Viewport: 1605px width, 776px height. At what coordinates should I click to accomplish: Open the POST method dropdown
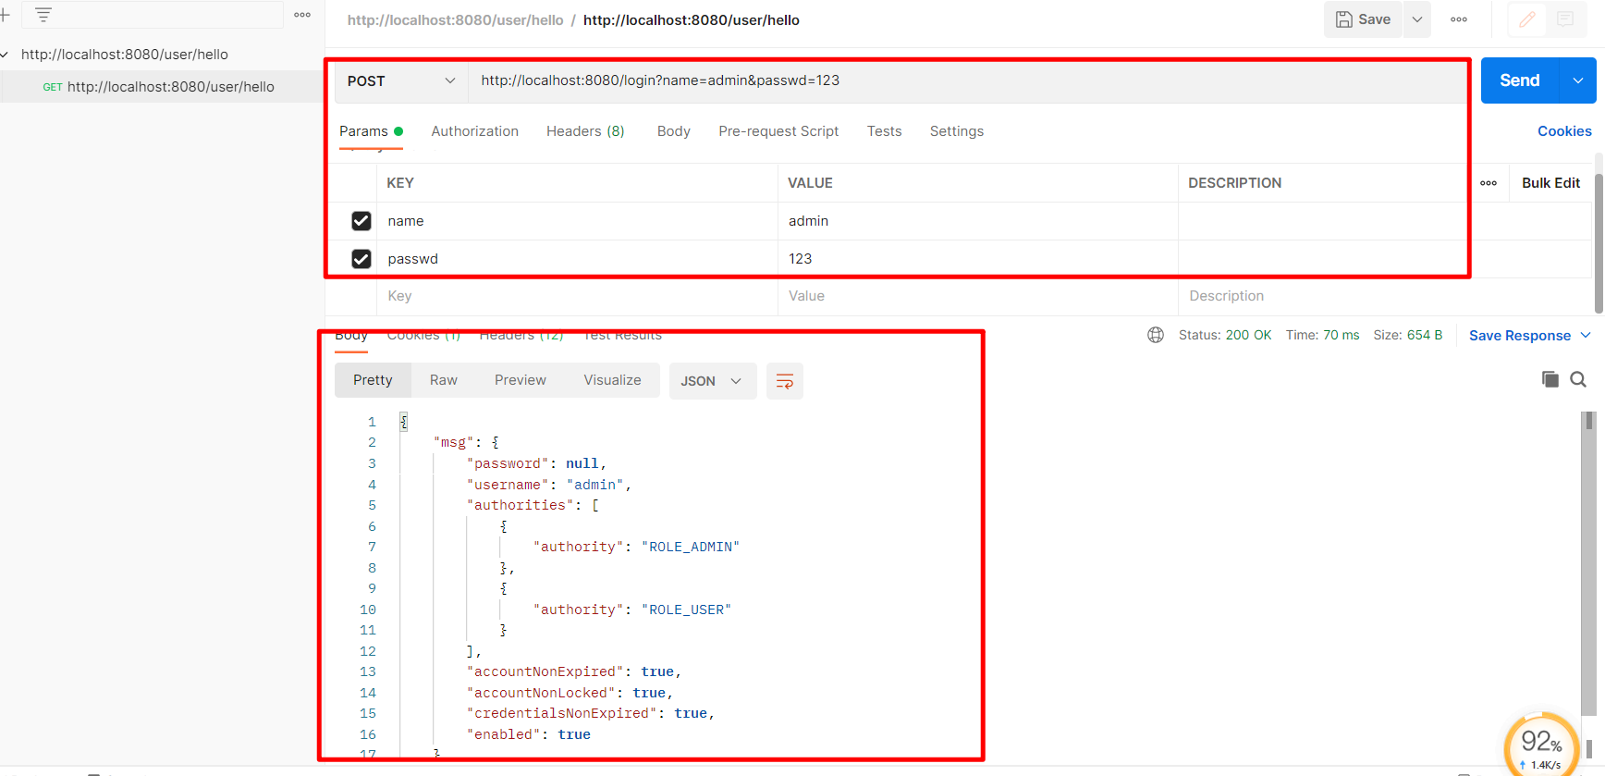401,81
